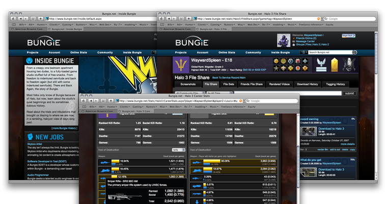Switch to the File Sets tab
Screen dimensions: 385x204
tap(229, 84)
